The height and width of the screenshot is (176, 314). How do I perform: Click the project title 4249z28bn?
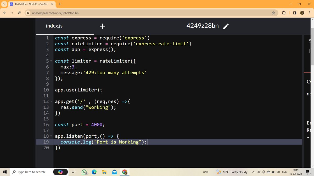[203, 26]
